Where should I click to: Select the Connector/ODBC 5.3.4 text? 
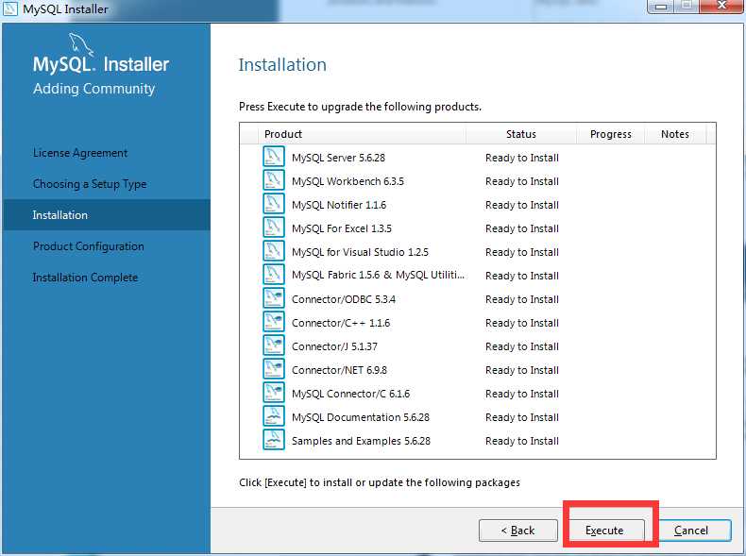[344, 299]
